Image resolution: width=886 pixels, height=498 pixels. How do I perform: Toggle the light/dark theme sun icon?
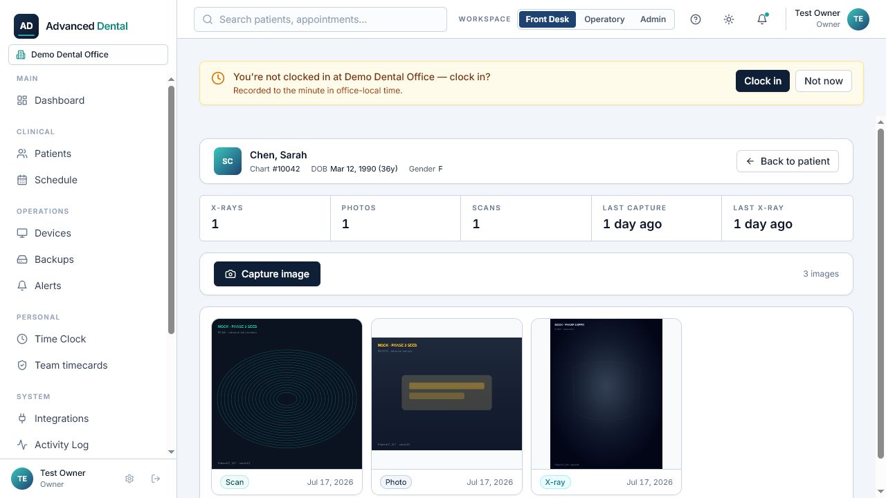click(729, 19)
